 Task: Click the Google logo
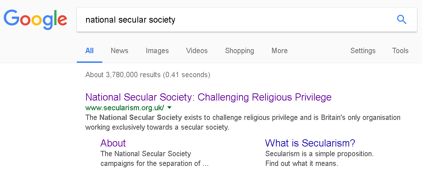(x=35, y=19)
